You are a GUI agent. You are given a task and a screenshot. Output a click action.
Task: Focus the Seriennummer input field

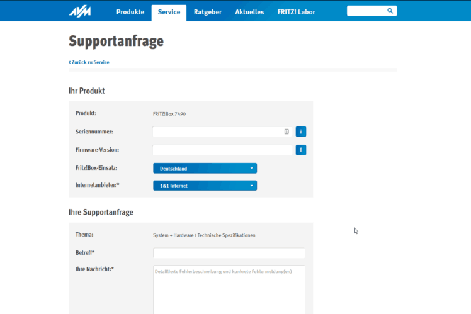tap(222, 132)
